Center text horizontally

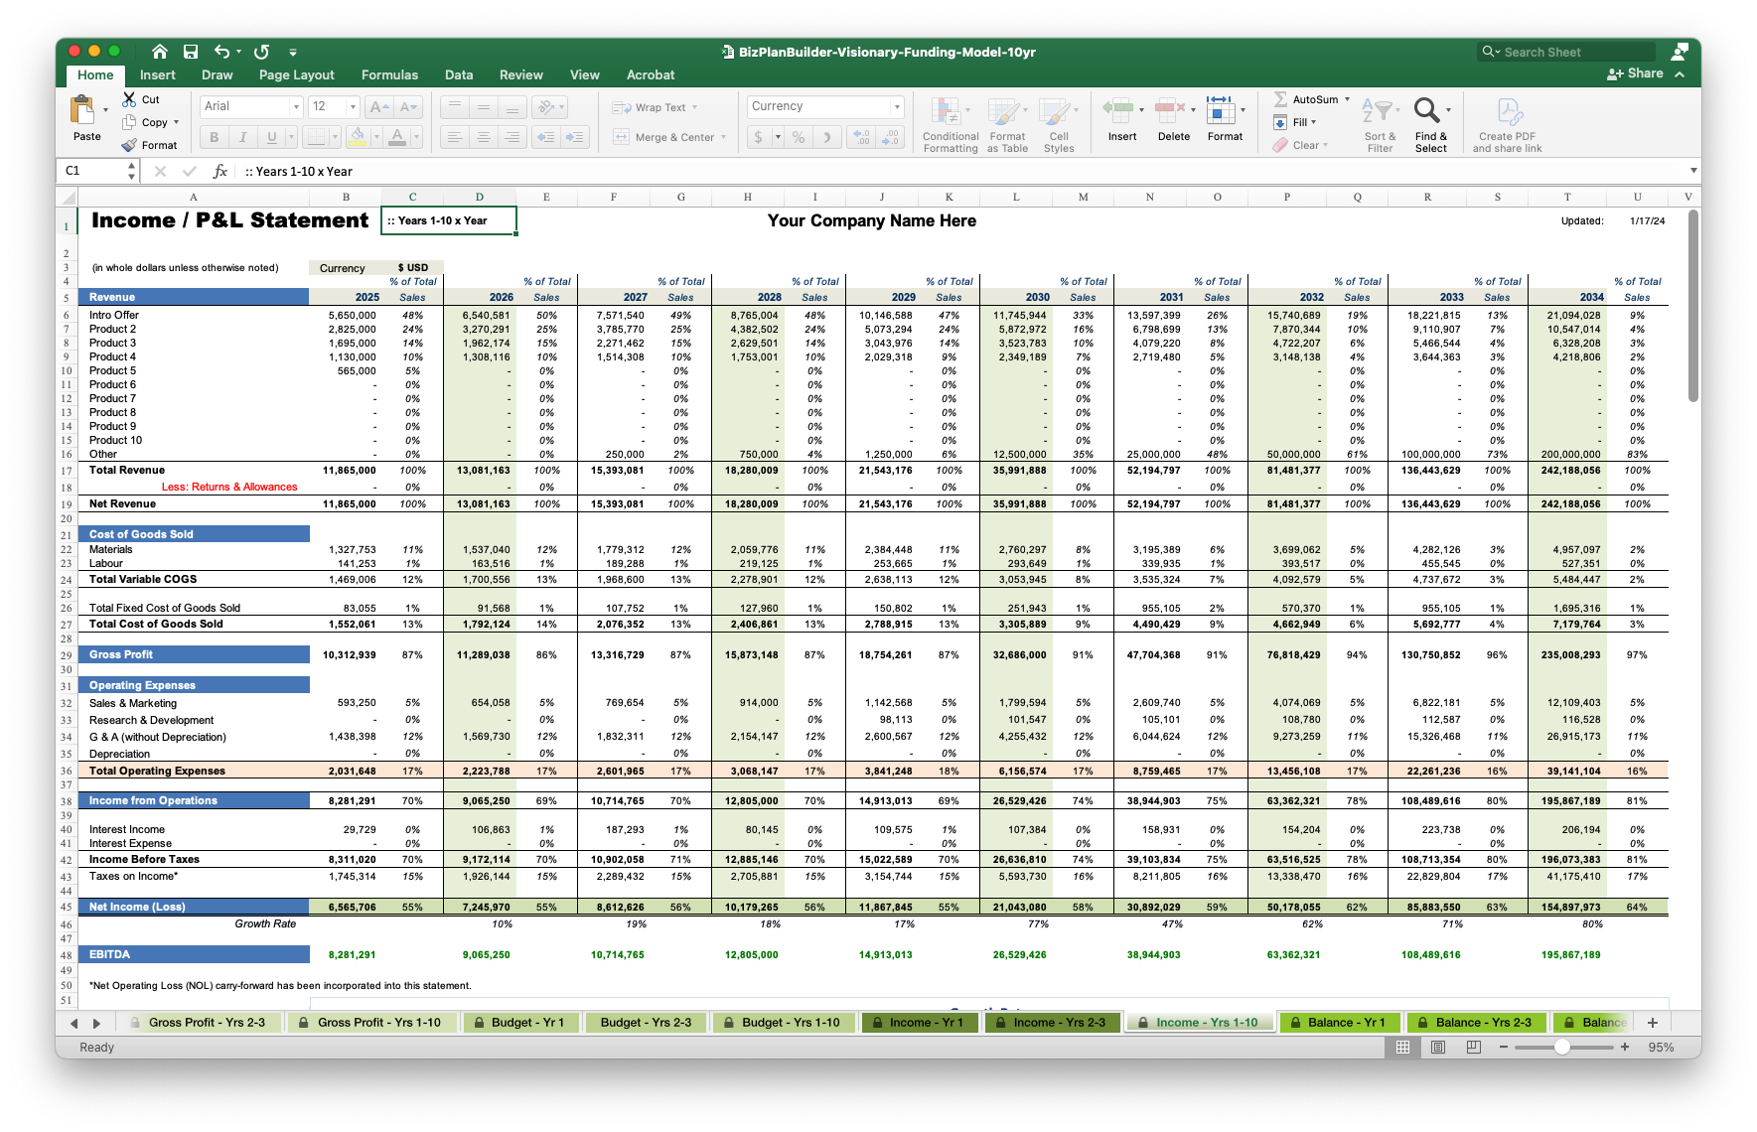point(483,137)
